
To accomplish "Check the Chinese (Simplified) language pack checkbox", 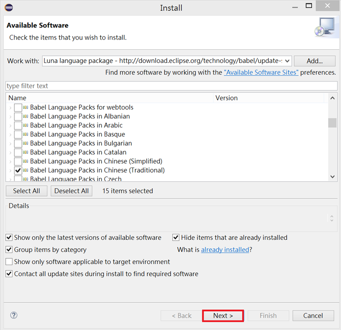I will tap(18, 162).
